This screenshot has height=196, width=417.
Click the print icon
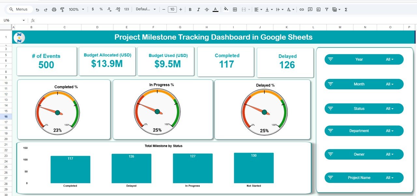pyautogui.click(x=54, y=9)
